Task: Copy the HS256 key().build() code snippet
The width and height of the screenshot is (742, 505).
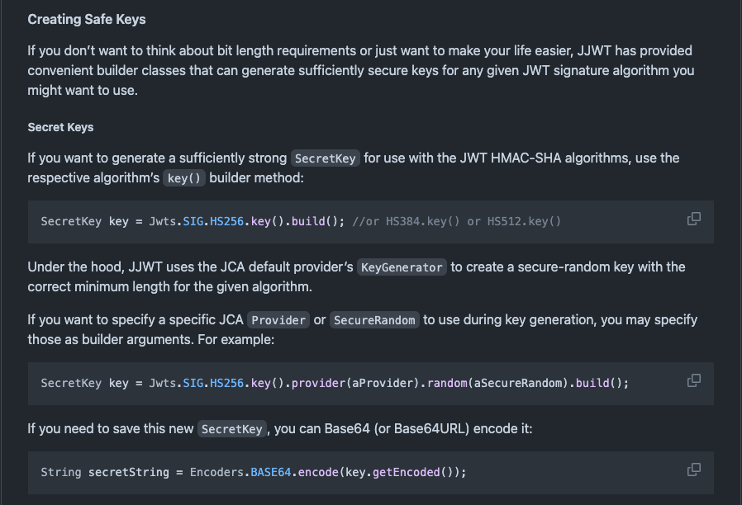Action: [x=694, y=219]
